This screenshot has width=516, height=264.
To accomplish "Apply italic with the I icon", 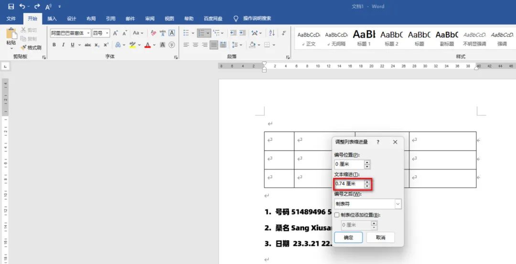I will 63,45.
